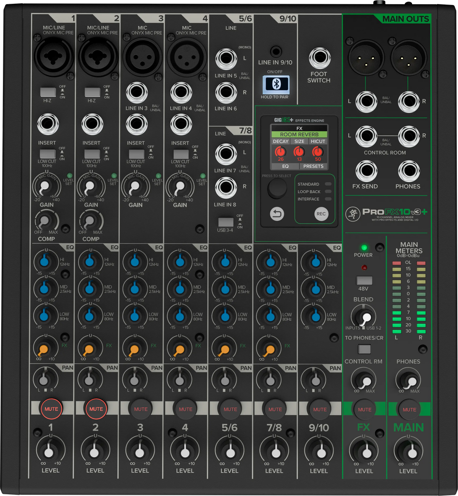Select the HICUT knob on the FX screen
The image size is (458, 496).
pos(318,152)
